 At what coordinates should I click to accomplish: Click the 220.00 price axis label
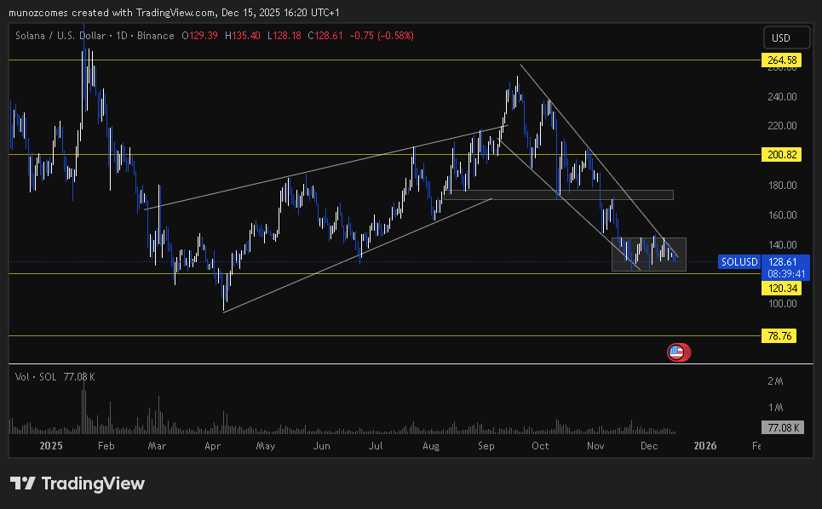click(x=782, y=126)
